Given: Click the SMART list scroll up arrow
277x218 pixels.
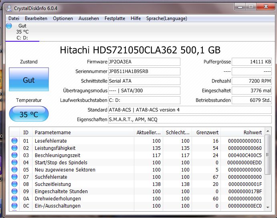Looking at the screenshot, I should (x=268, y=131).
